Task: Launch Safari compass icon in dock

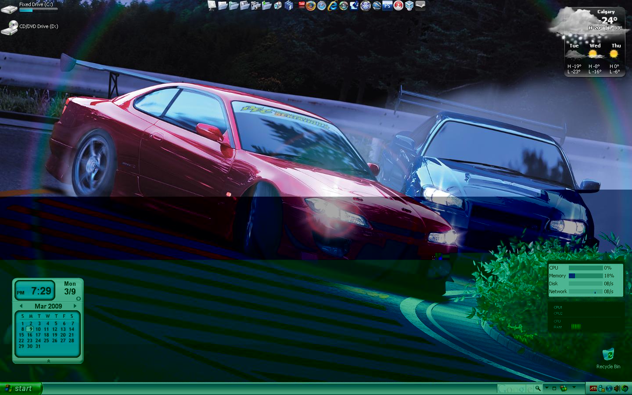Action: [x=322, y=5]
